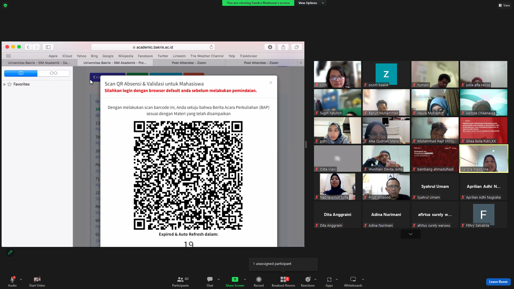Expand the Reactions options arrow
Image resolution: width=514 pixels, height=289 pixels.
315,279
